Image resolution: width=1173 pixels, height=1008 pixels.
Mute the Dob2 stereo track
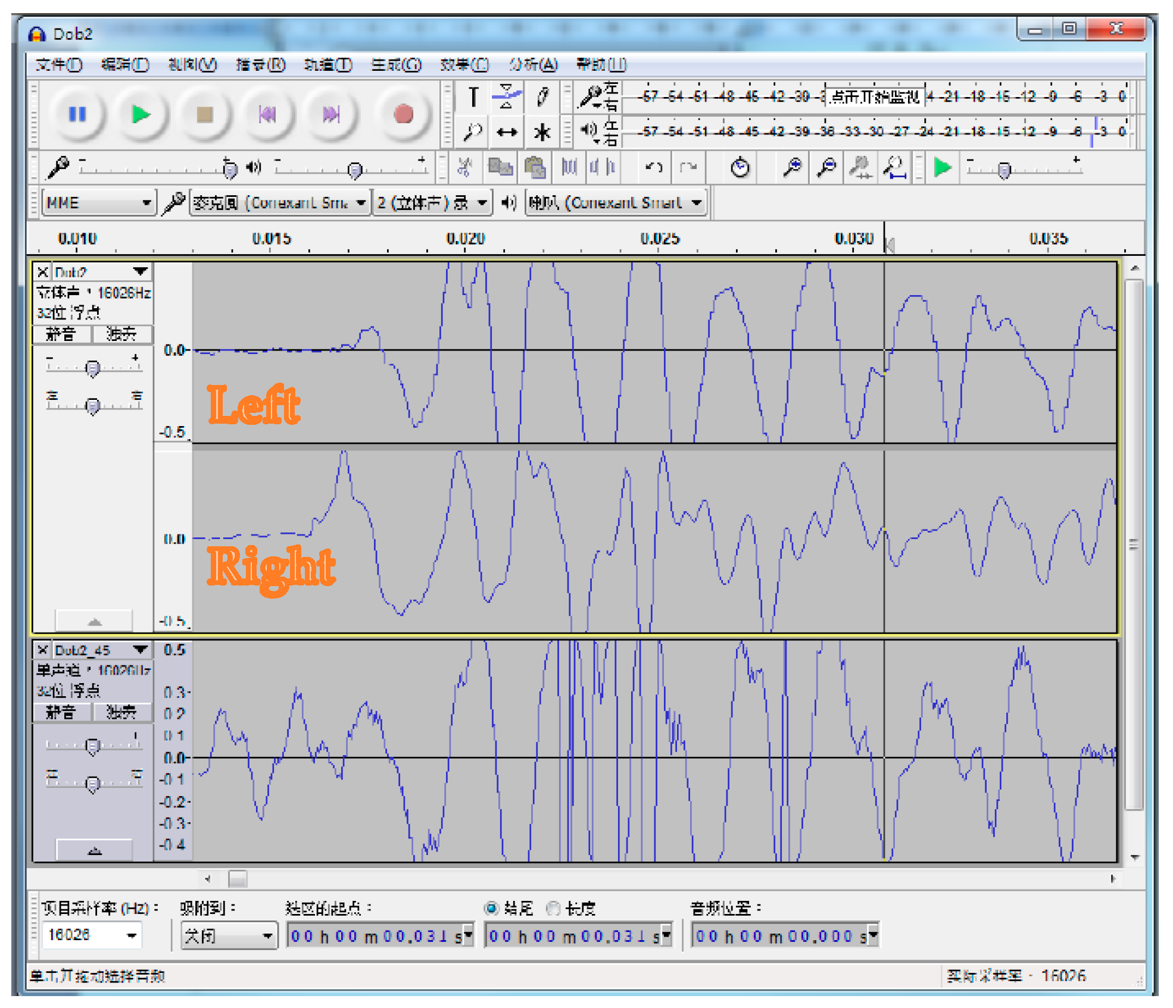coord(61,334)
